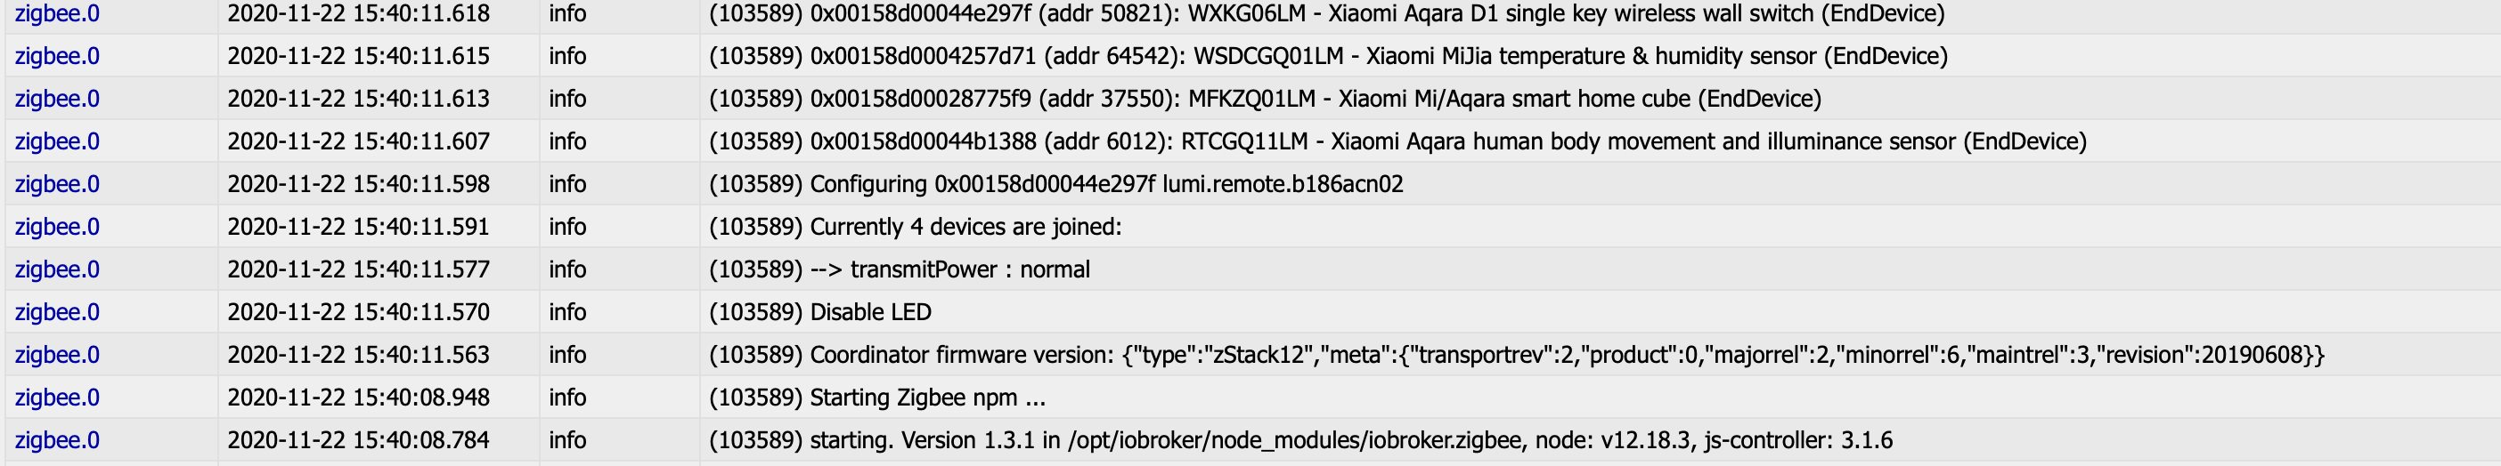This screenshot has width=2501, height=466.
Task: Click zigbee.0 link beside timestamp 15:40:11.615
Action: pyautogui.click(x=57, y=56)
